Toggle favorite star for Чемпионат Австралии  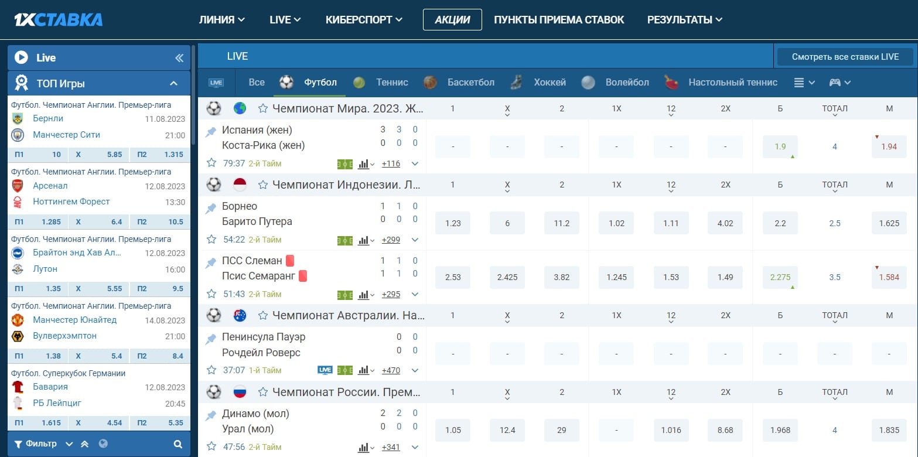pyautogui.click(x=263, y=316)
